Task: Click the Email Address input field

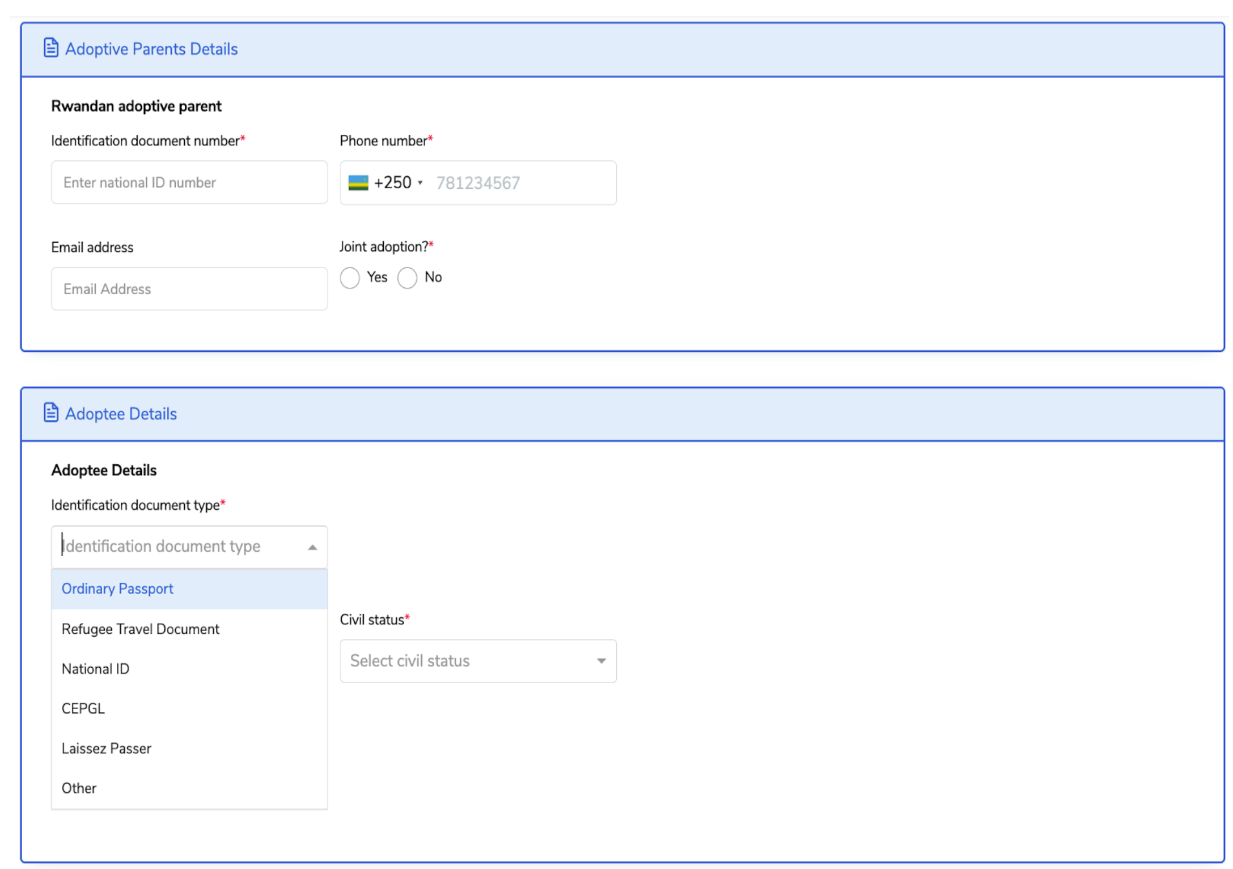Action: (x=189, y=289)
